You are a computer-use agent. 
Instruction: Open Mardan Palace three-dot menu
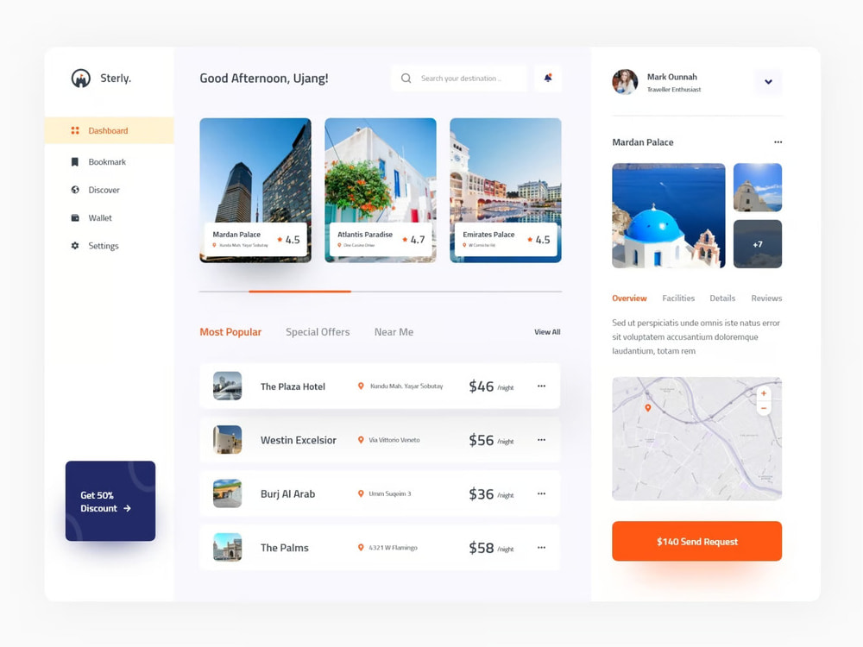point(778,142)
